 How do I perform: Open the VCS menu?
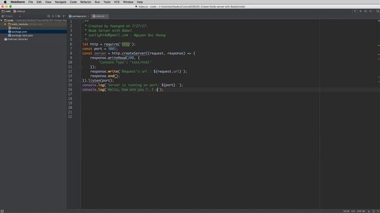pos(116,2)
